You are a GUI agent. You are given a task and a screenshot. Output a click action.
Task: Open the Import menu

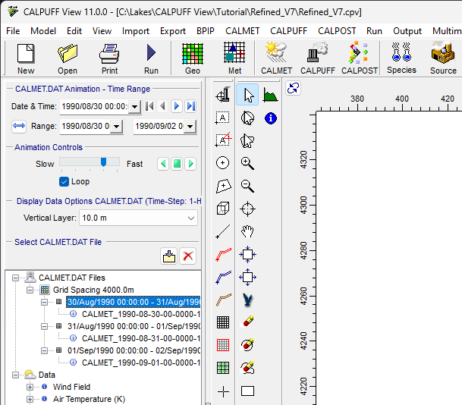coord(136,31)
